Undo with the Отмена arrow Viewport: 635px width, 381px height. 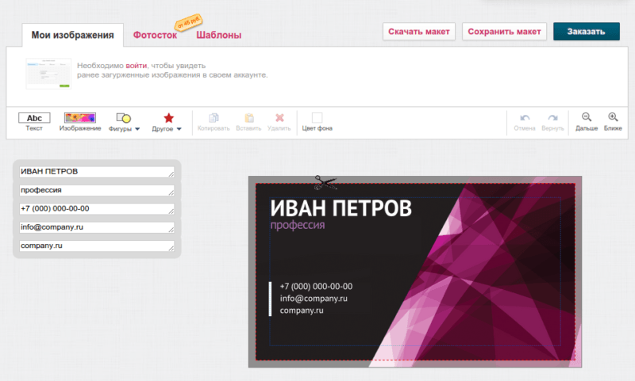(525, 117)
